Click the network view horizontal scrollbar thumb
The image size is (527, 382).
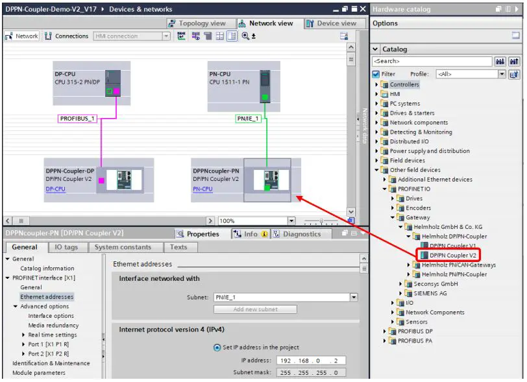(21, 221)
